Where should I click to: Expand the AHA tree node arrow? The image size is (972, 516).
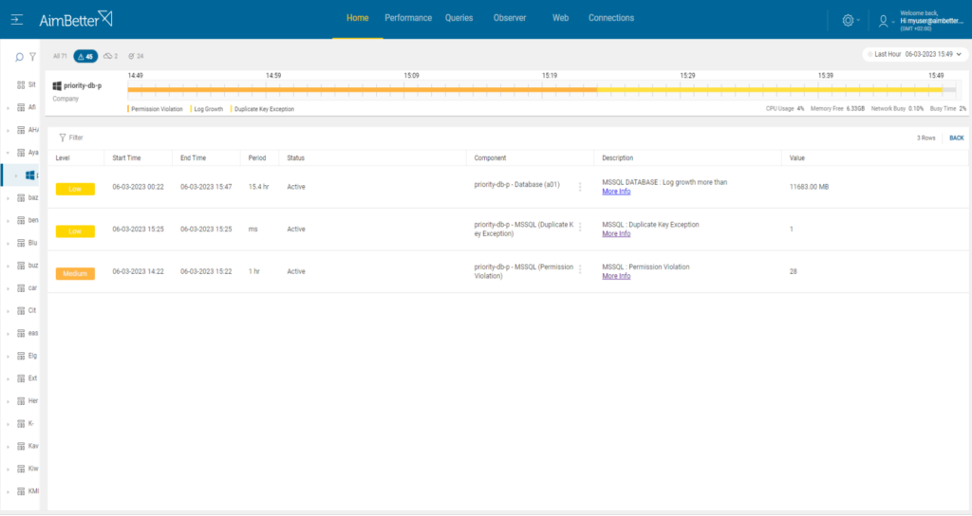8,131
